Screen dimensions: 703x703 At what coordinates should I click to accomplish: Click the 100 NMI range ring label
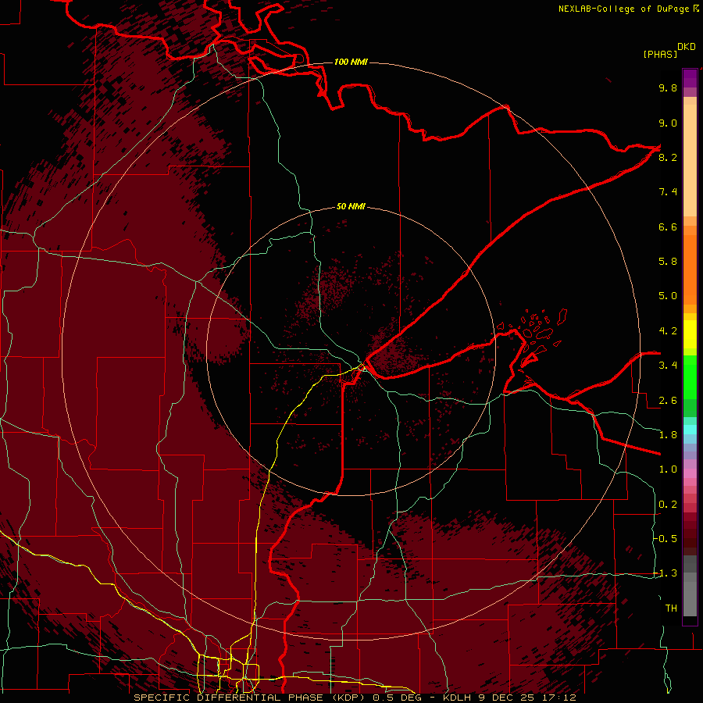[351, 62]
